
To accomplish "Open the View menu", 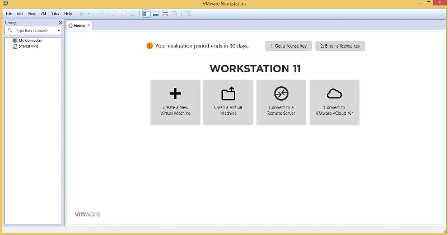I will (31, 13).
